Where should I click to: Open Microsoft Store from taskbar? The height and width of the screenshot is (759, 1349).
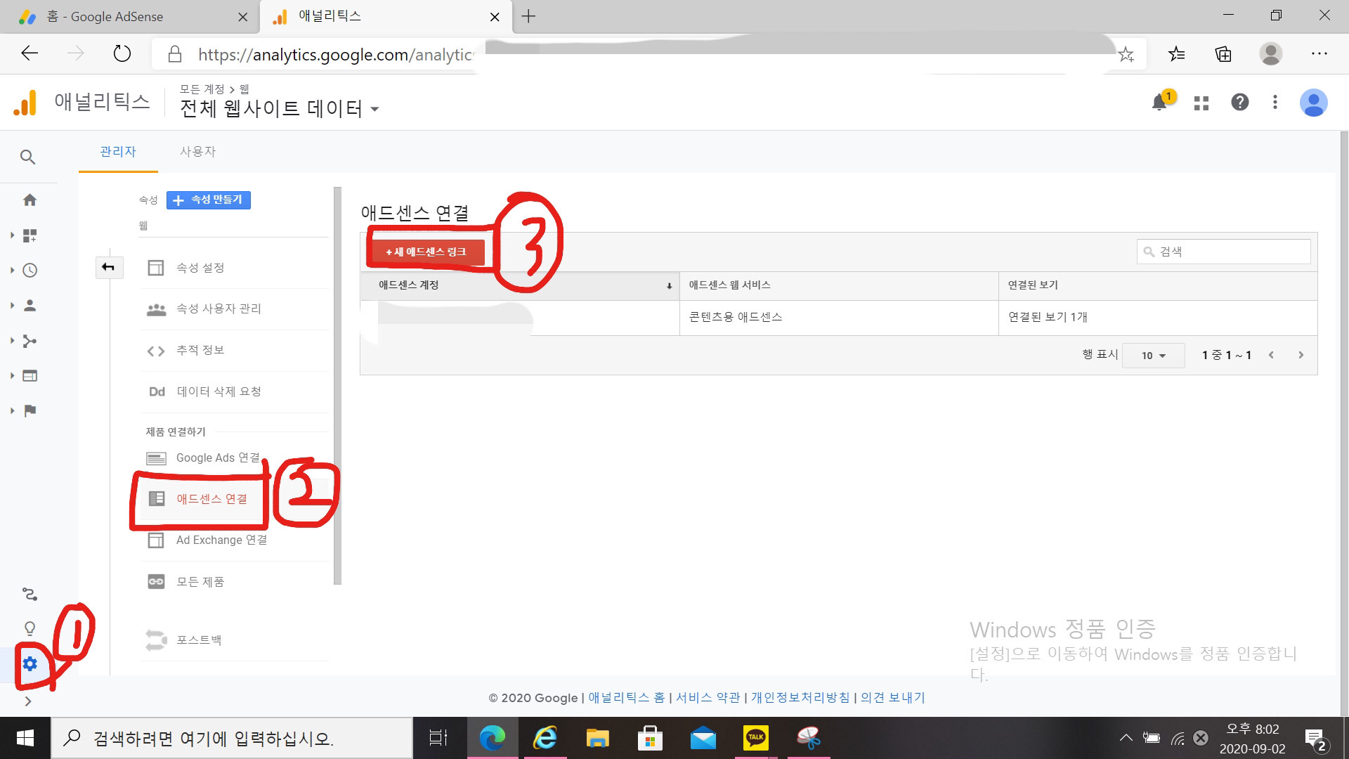tap(650, 738)
